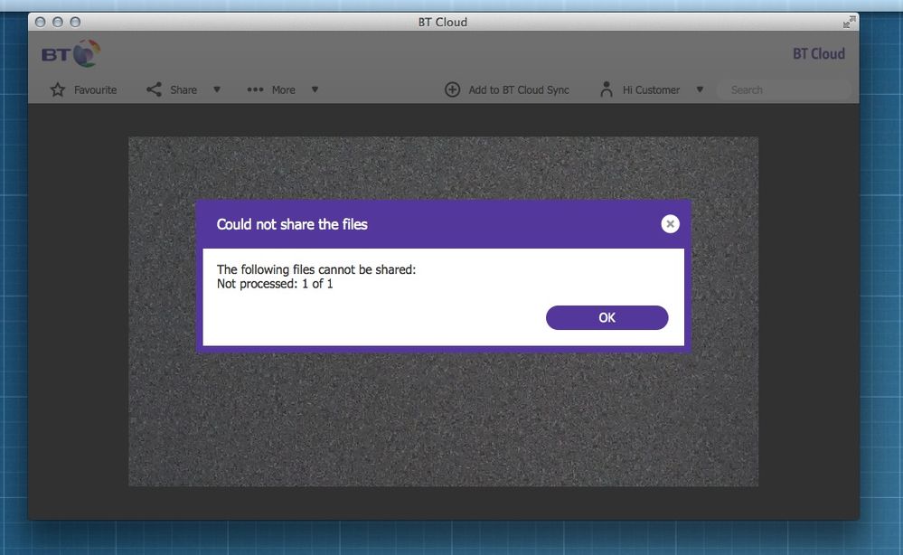Click the red close window button
903x555 pixels.
(41, 22)
